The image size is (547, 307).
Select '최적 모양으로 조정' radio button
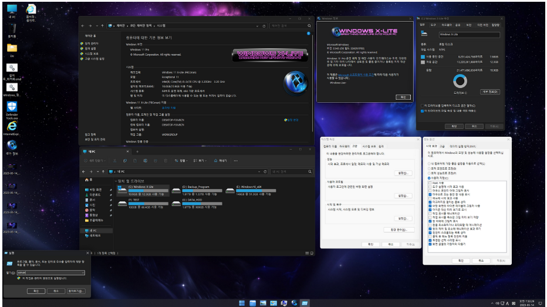pyautogui.click(x=429, y=168)
